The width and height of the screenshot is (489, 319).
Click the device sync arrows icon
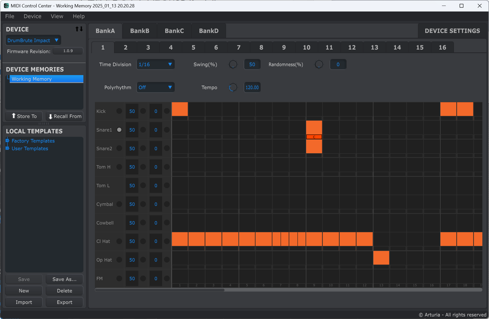click(x=79, y=29)
